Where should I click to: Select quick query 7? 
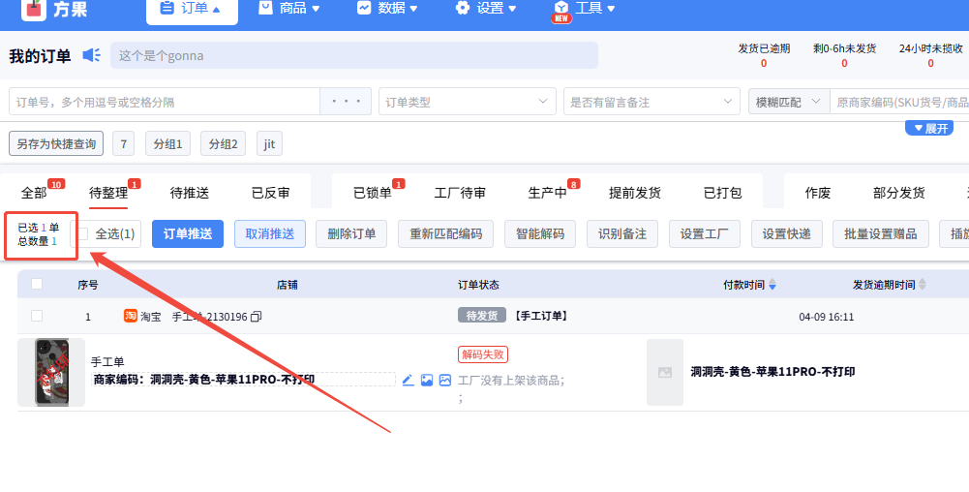(124, 143)
